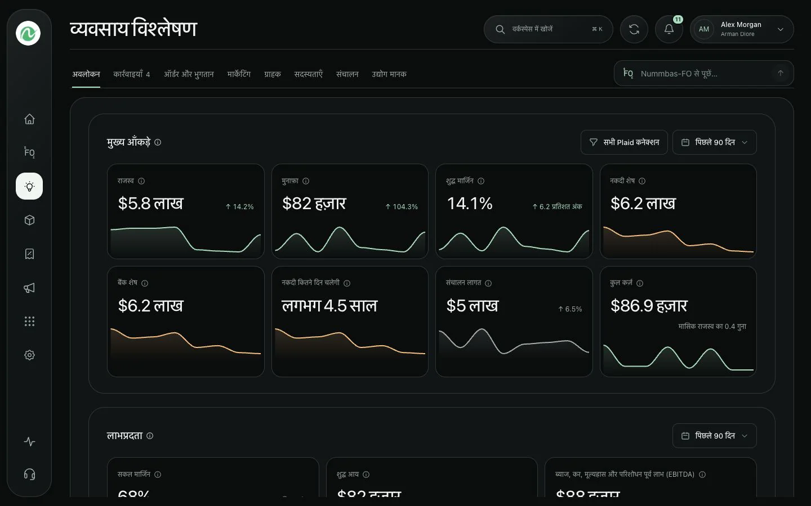Image resolution: width=811 pixels, height=506 pixels.
Task: Open the report chart icon in the sidebar
Action: point(29,254)
